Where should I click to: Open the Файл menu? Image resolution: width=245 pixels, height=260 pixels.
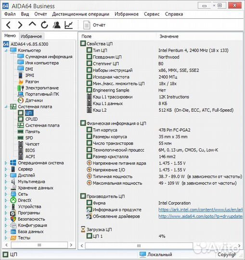pos(10,14)
